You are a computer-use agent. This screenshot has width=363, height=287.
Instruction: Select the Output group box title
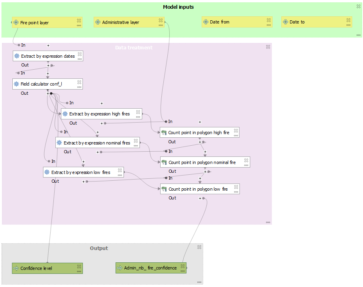pos(99,248)
